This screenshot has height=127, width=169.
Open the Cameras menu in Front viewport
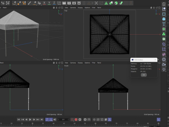coord(73,63)
